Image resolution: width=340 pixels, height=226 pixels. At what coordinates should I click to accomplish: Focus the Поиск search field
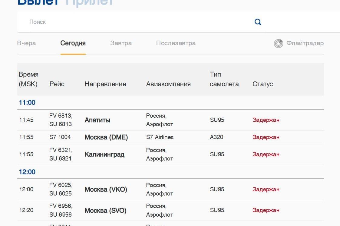click(139, 22)
